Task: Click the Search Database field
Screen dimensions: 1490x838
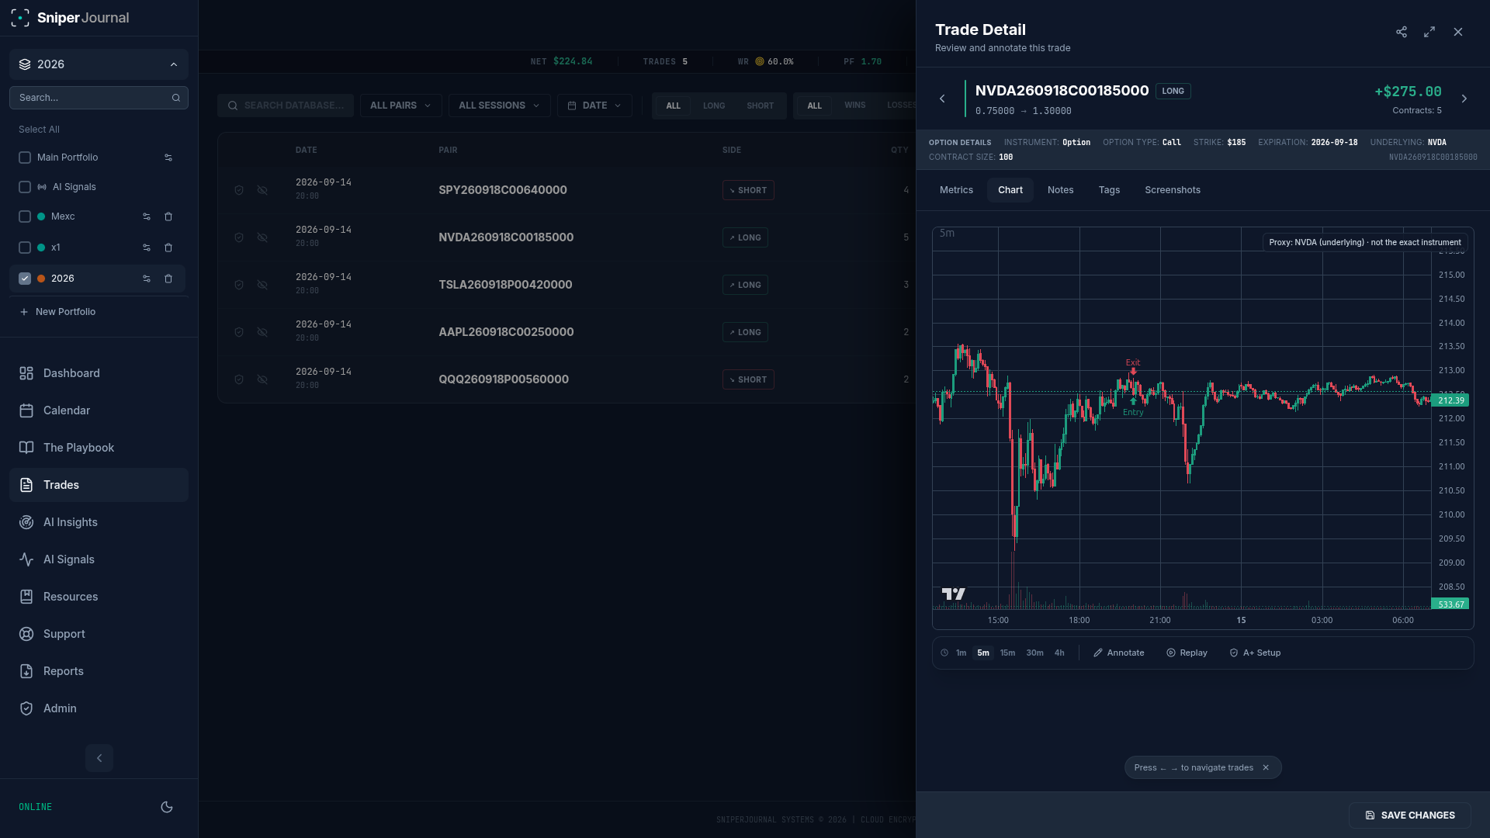Action: tap(286, 106)
